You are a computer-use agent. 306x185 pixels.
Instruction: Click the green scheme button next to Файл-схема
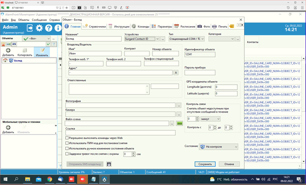(179, 123)
